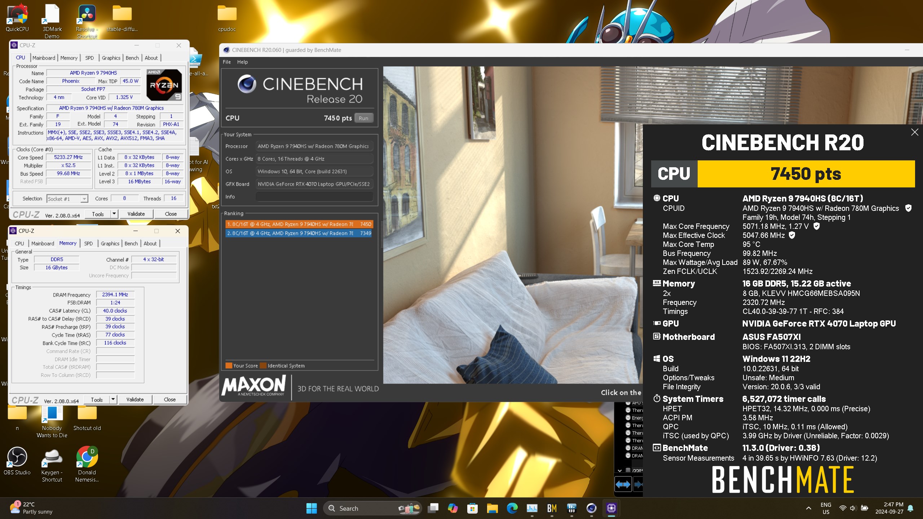The width and height of the screenshot is (923, 519).
Task: Open the Keygen - Shortcut desktop icon
Action: [52, 464]
